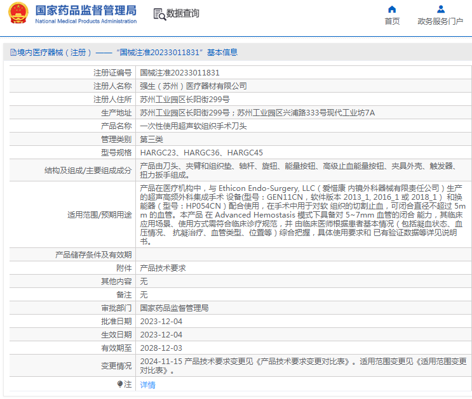Click the 生产地址 row label

(116, 113)
